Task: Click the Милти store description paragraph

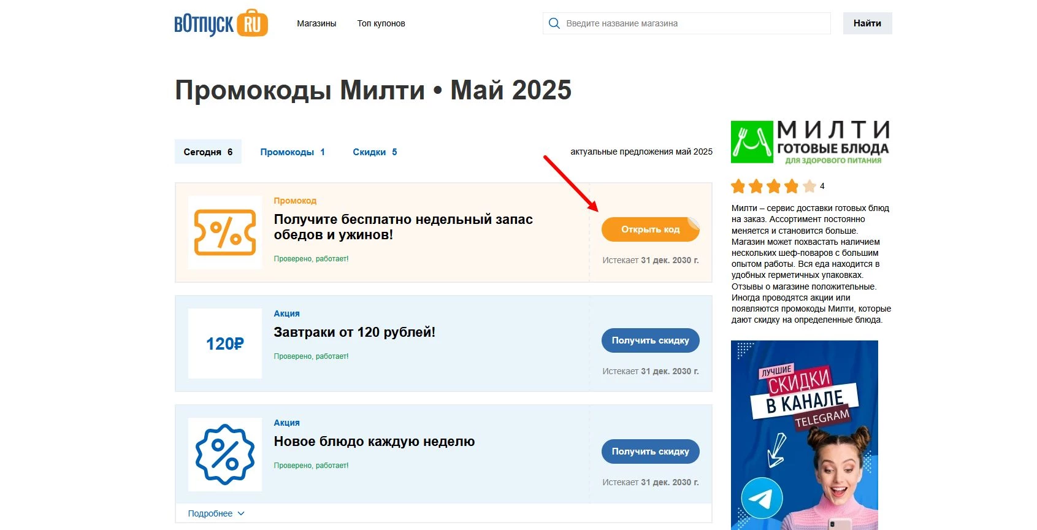Action: [x=811, y=264]
